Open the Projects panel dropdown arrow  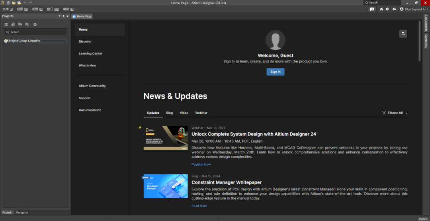point(59,16)
